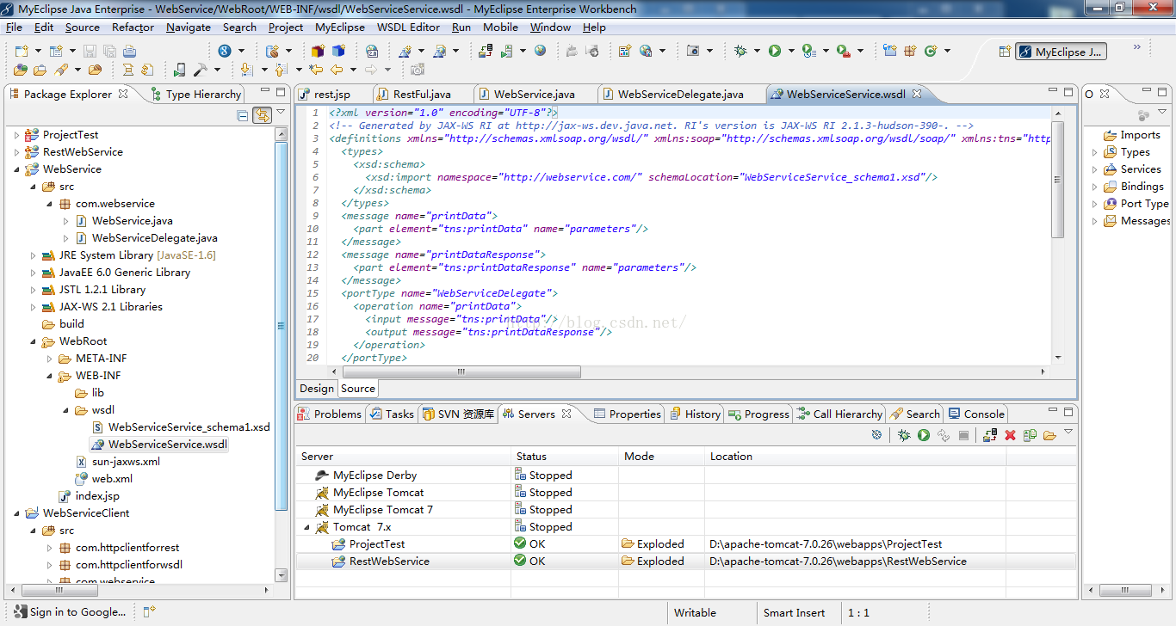Viewport: 1176px width, 626px height.
Task: Select WebServiceDelegate.java in Package Explorer
Action: (x=145, y=238)
